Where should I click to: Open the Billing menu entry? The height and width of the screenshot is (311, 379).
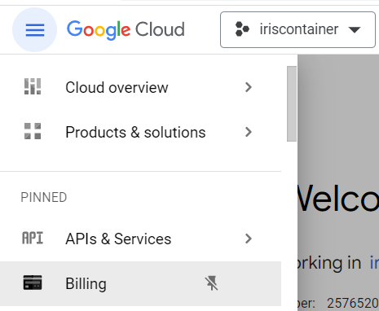click(140, 283)
